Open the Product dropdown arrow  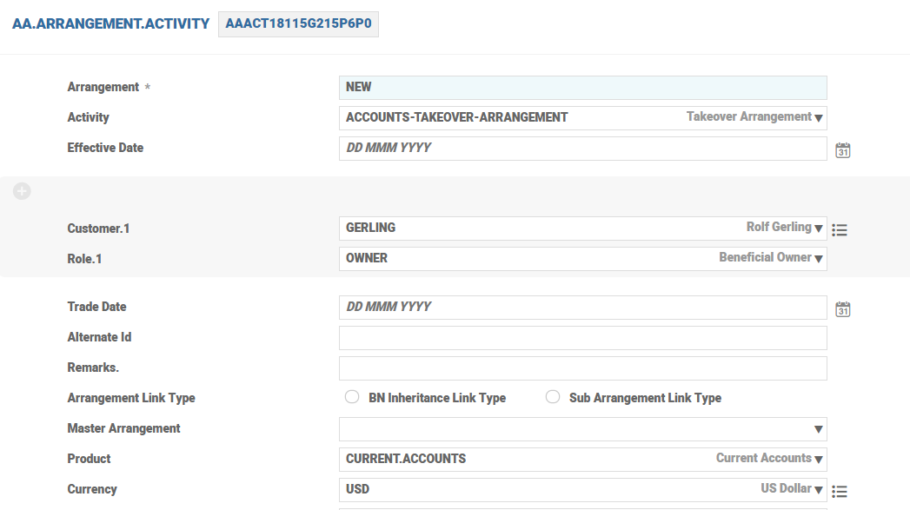click(819, 460)
